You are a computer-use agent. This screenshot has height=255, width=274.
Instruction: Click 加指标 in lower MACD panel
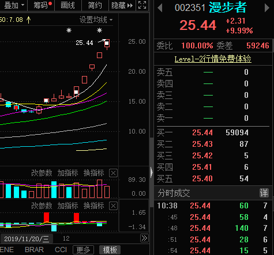(68, 206)
